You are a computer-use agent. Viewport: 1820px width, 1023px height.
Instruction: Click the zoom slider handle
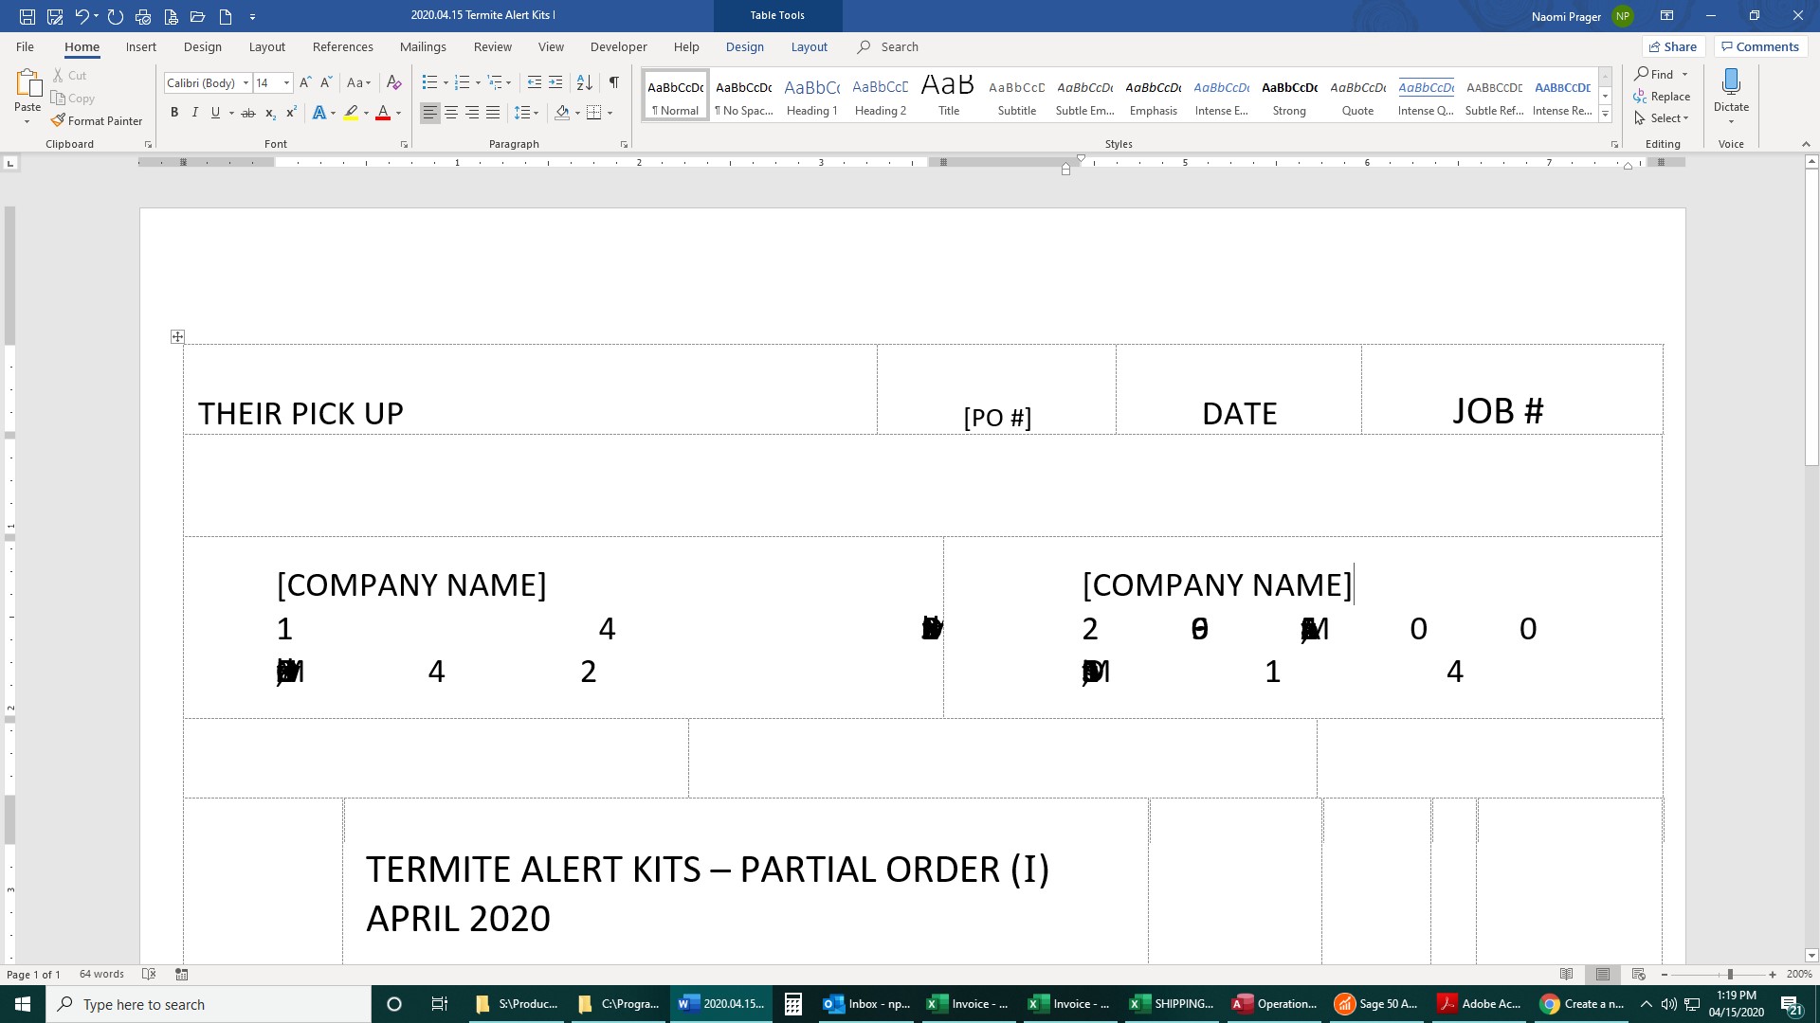pyautogui.click(x=1730, y=974)
